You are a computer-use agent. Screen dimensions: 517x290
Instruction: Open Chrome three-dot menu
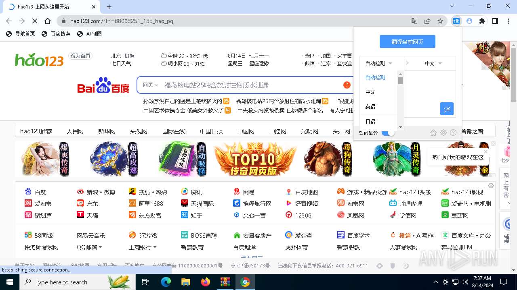pyautogui.click(x=508, y=21)
